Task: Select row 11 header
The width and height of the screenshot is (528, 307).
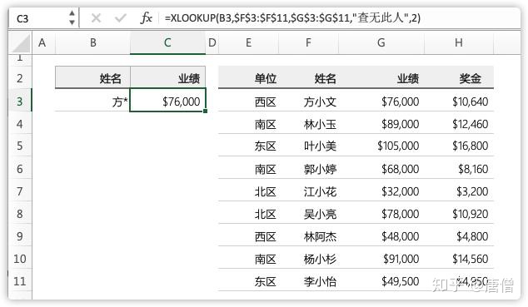Action: (x=20, y=280)
